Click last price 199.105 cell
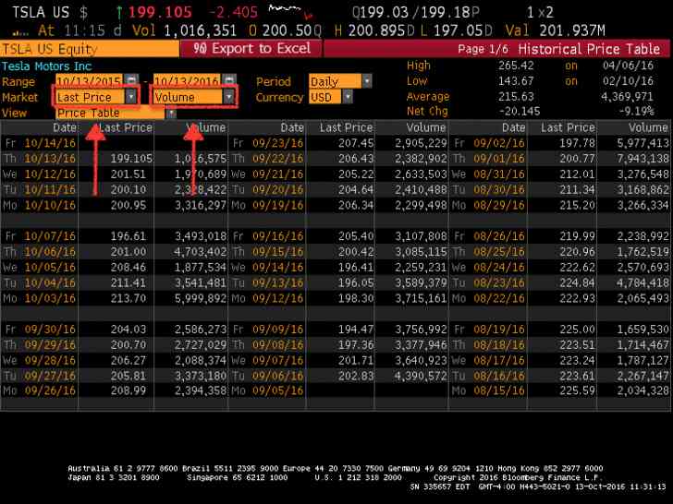The image size is (673, 504). 131,159
